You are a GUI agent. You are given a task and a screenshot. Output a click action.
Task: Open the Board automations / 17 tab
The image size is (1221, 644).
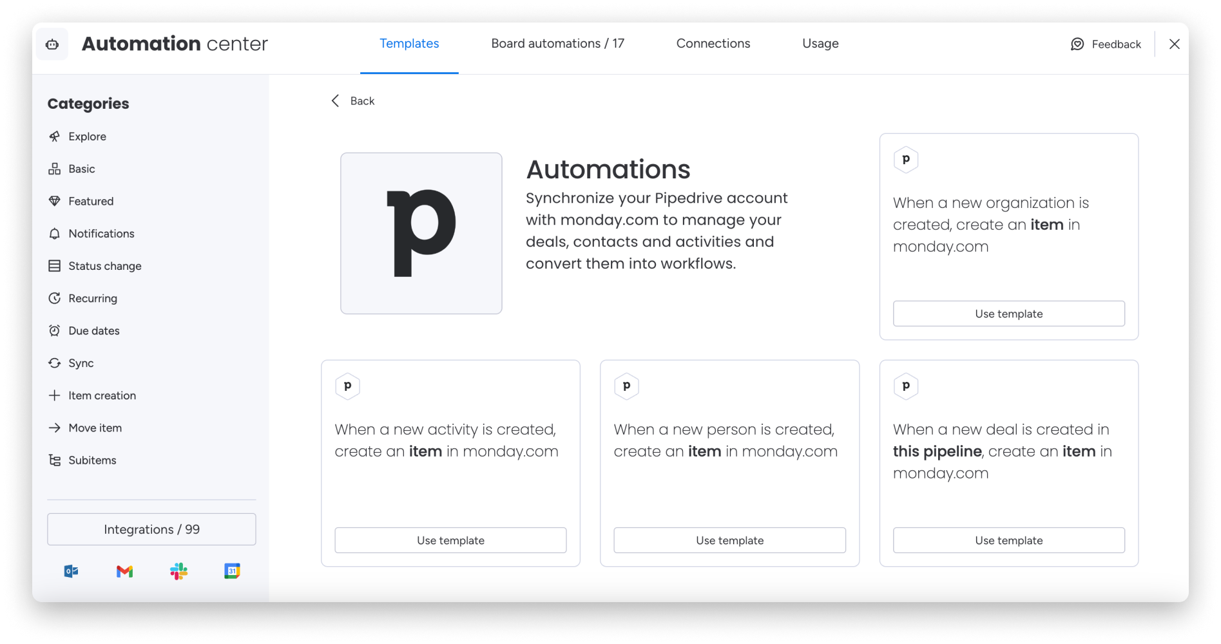point(557,44)
